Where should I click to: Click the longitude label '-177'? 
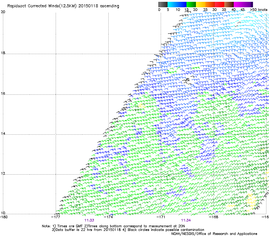56,217
